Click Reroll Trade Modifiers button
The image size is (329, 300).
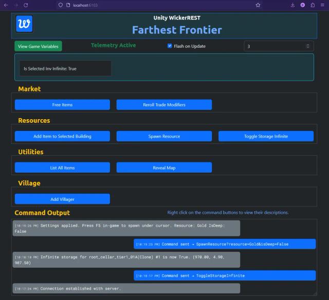coord(164,105)
